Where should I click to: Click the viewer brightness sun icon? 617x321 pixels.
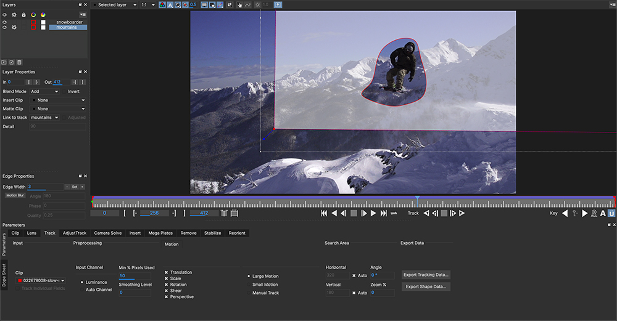257,5
